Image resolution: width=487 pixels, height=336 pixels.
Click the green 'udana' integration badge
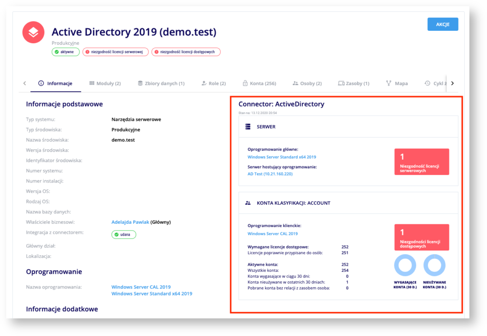tap(124, 235)
